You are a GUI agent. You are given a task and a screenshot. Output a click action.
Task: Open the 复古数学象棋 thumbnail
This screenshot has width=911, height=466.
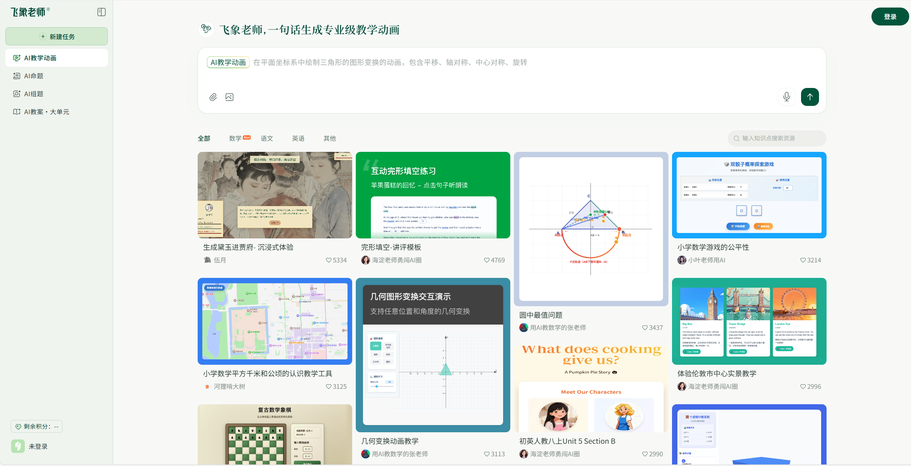coord(275,434)
